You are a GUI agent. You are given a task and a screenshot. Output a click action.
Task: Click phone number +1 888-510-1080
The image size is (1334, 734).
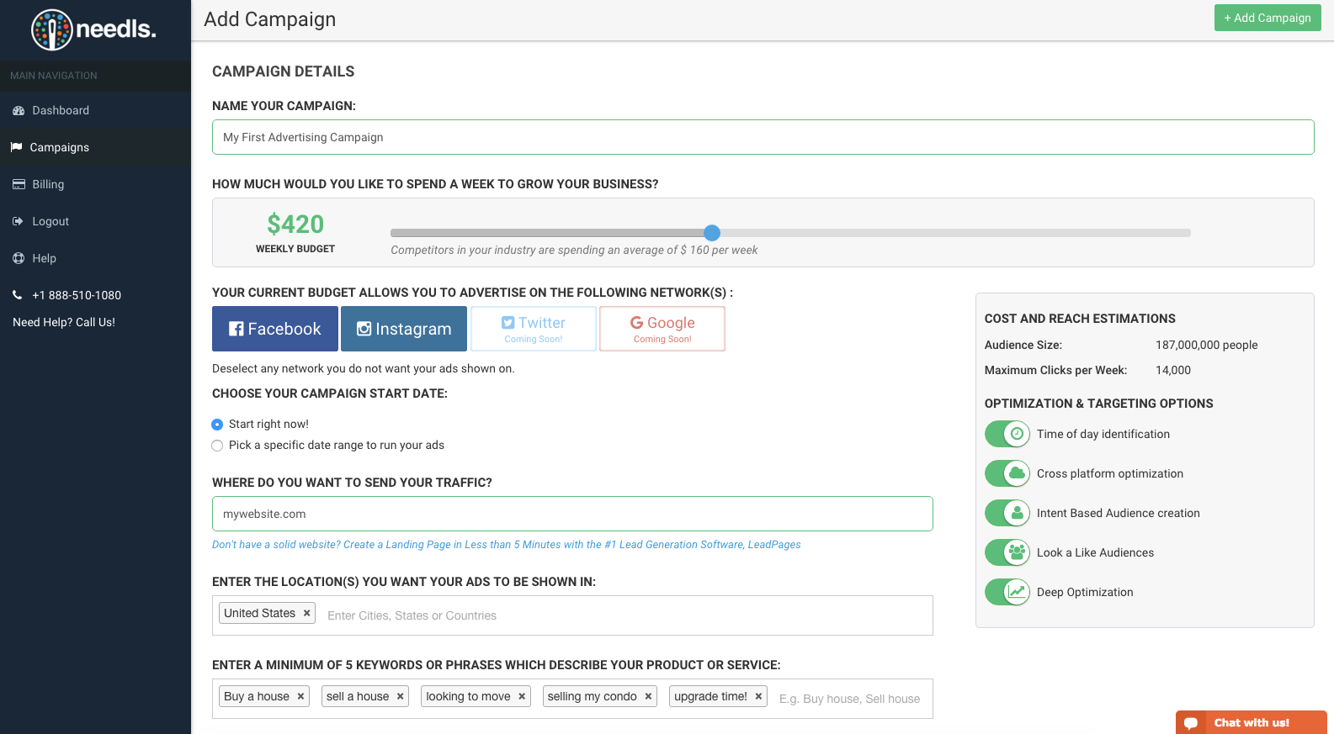(x=77, y=295)
